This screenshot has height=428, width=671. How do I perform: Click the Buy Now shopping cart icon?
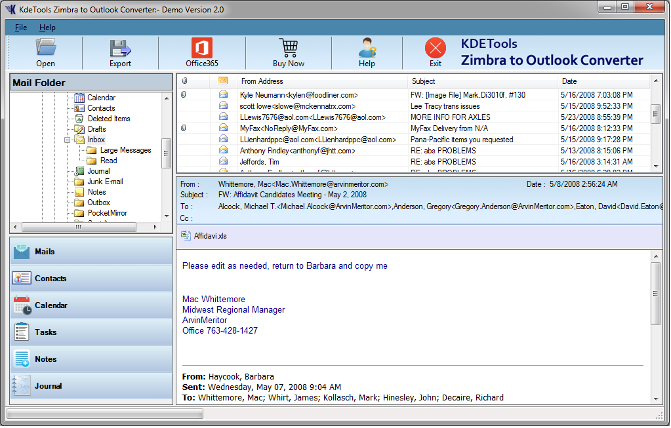coord(288,48)
